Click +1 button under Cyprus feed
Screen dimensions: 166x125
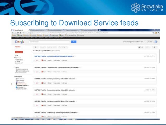[37, 61]
